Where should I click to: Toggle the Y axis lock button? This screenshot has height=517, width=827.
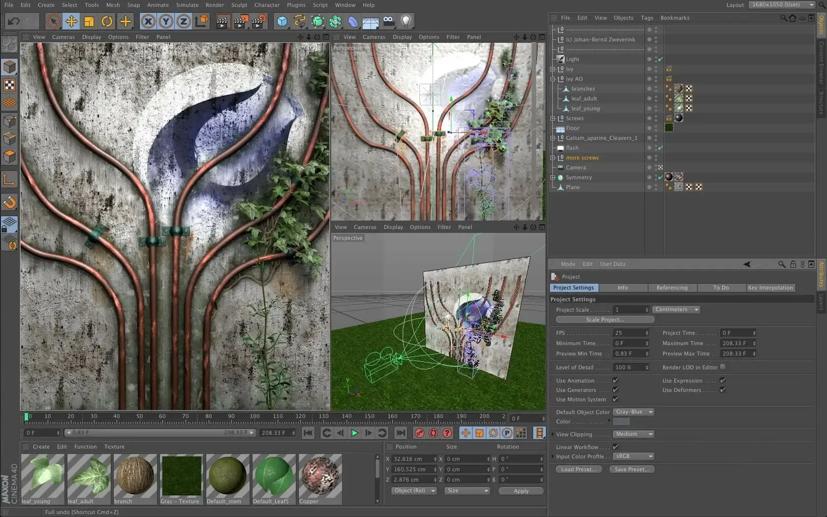[x=166, y=21]
